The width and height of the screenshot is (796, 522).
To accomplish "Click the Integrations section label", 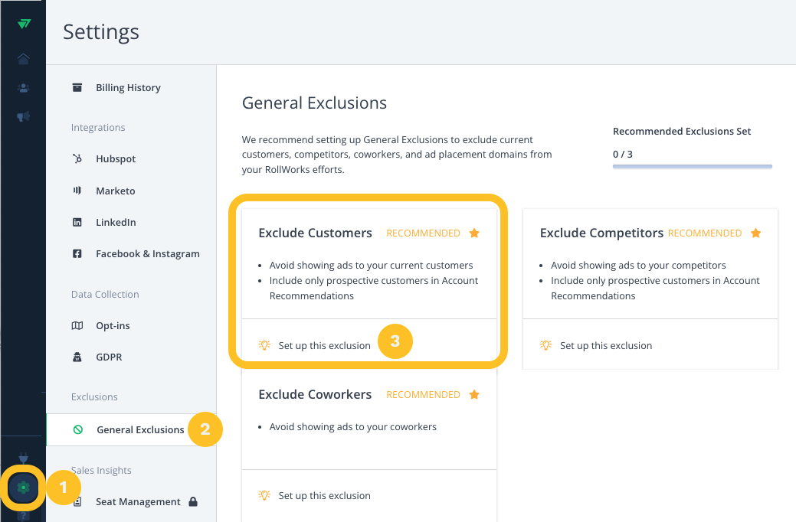I will click(x=98, y=127).
